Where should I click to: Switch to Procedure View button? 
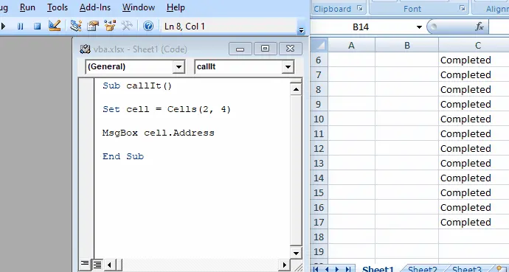[x=85, y=264]
